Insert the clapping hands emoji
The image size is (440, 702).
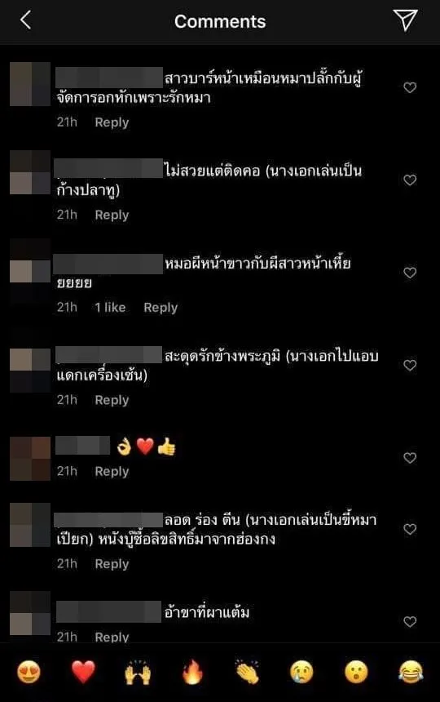[x=247, y=672]
